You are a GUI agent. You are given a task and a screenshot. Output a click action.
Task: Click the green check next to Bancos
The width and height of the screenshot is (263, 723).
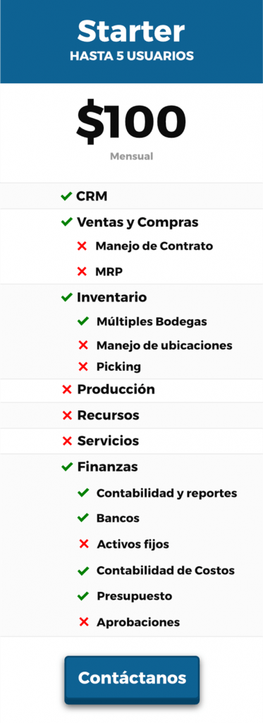pyautogui.click(x=83, y=518)
